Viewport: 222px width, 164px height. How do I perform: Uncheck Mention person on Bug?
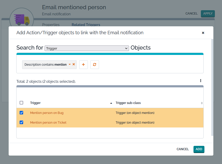(x=21, y=113)
